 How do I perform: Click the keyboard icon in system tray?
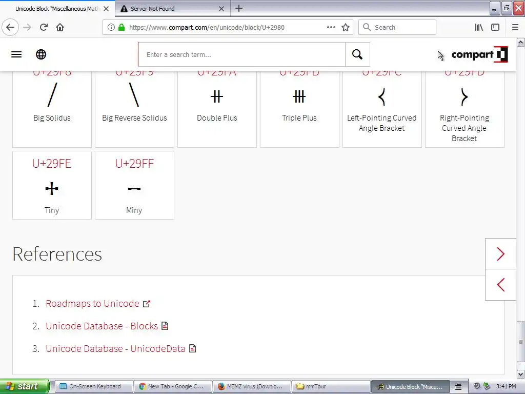(x=458, y=387)
